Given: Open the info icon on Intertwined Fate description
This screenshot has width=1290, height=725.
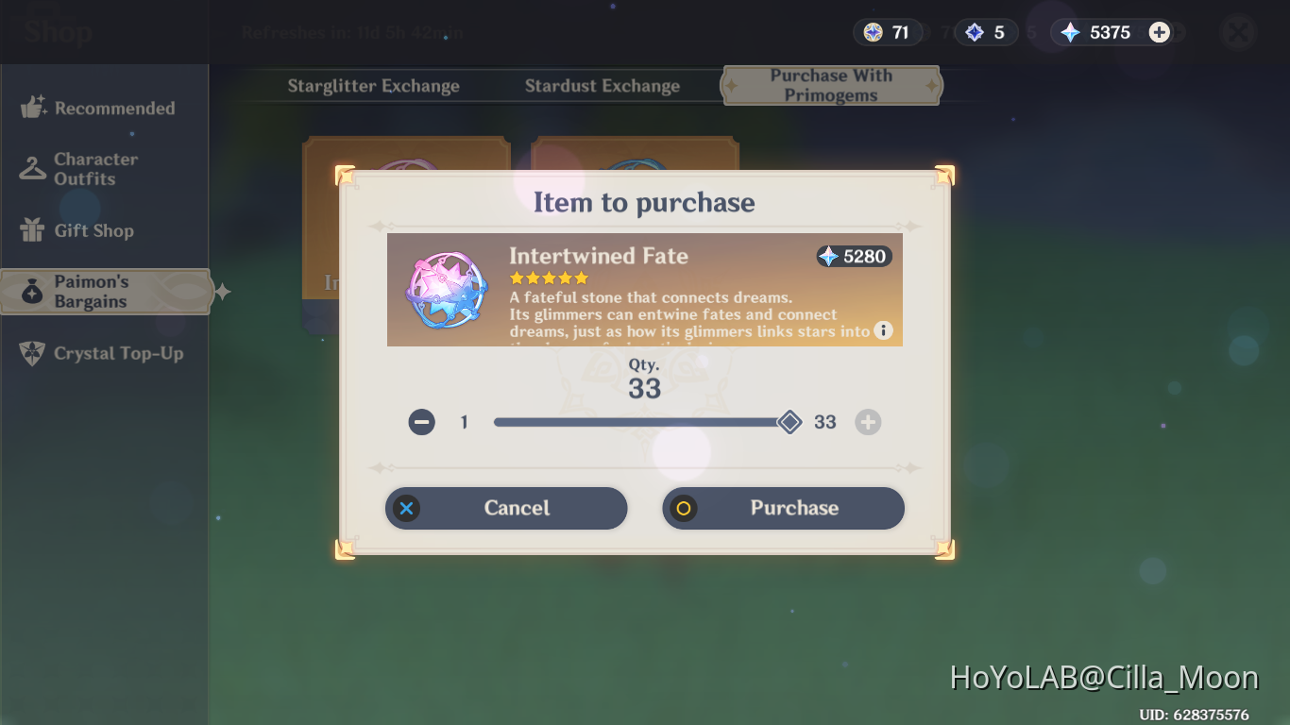Looking at the screenshot, I should 883,330.
